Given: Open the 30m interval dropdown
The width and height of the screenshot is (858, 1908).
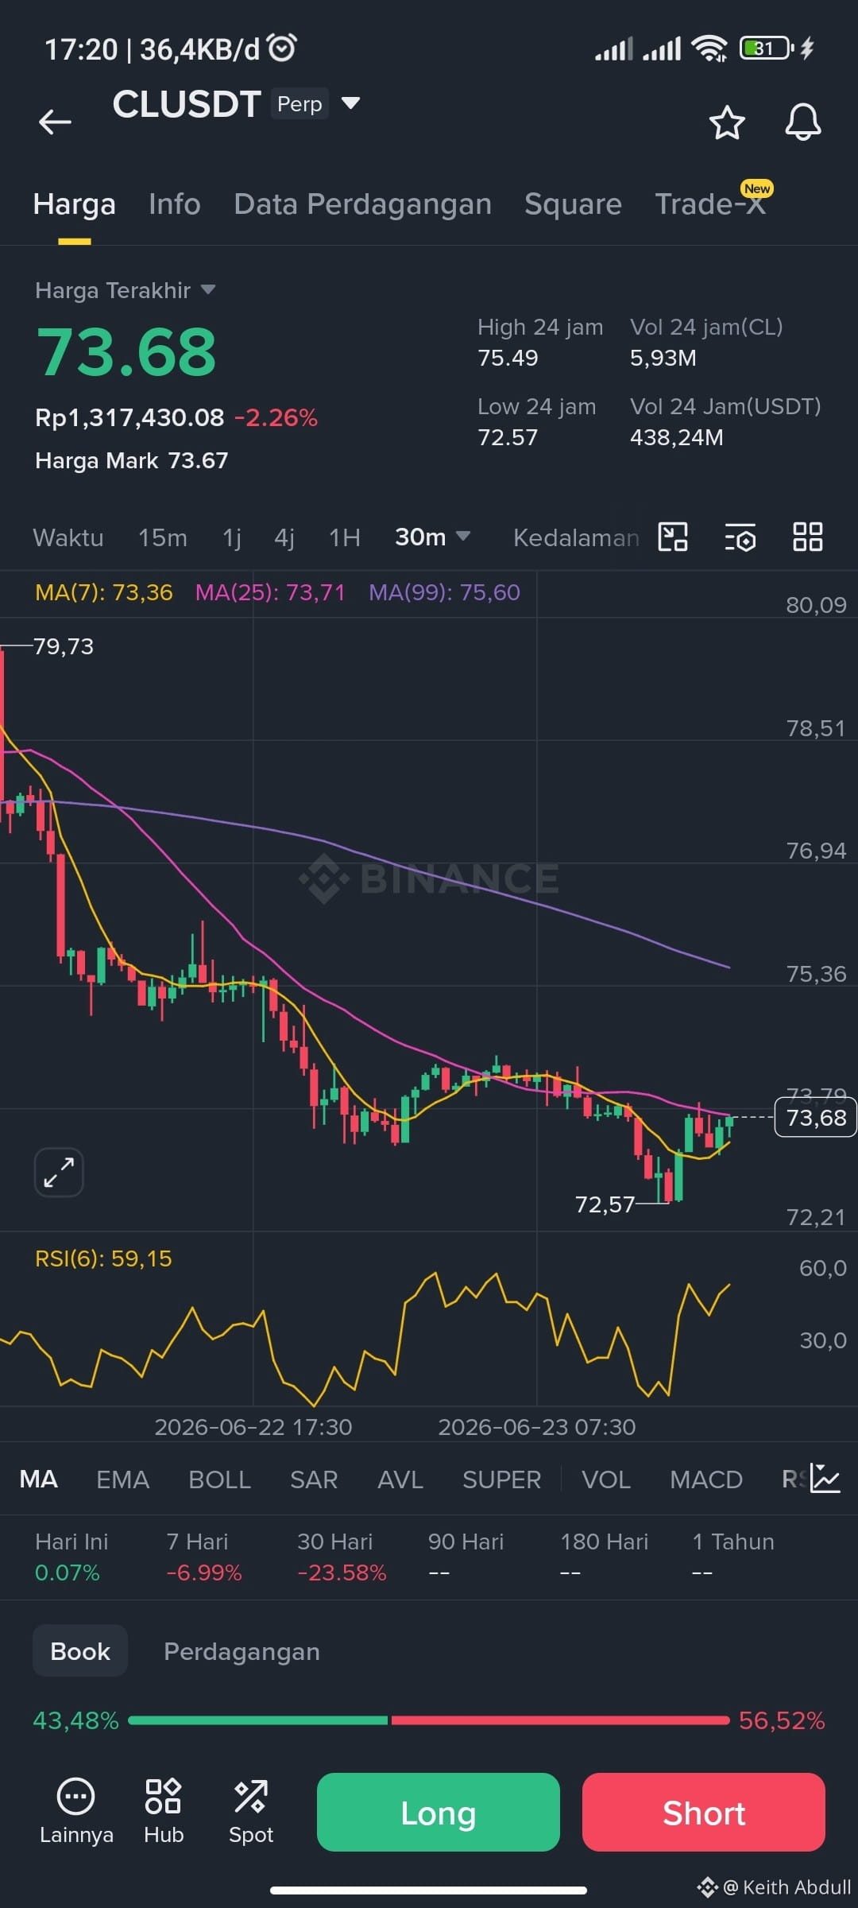Looking at the screenshot, I should (432, 537).
